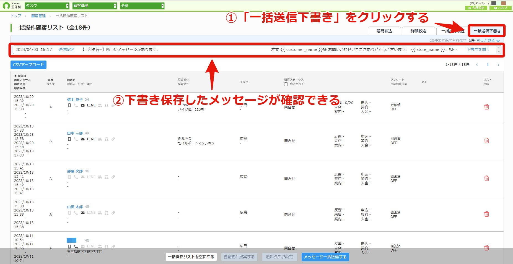Click meeting icon for 山田 太郎
Image resolution: width=513 pixels, height=264 pixels.
pyautogui.click(x=107, y=213)
